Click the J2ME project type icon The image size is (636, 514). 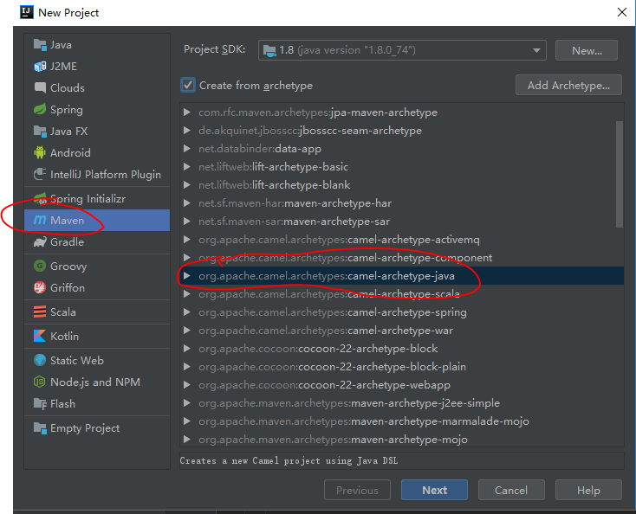(40, 66)
